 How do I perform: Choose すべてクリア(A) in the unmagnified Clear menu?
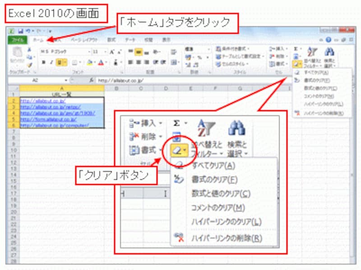322,72
